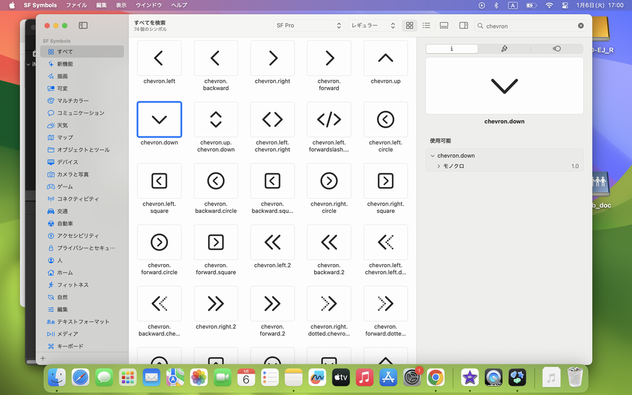Open the 編集 menu in menu bar

[101, 5]
